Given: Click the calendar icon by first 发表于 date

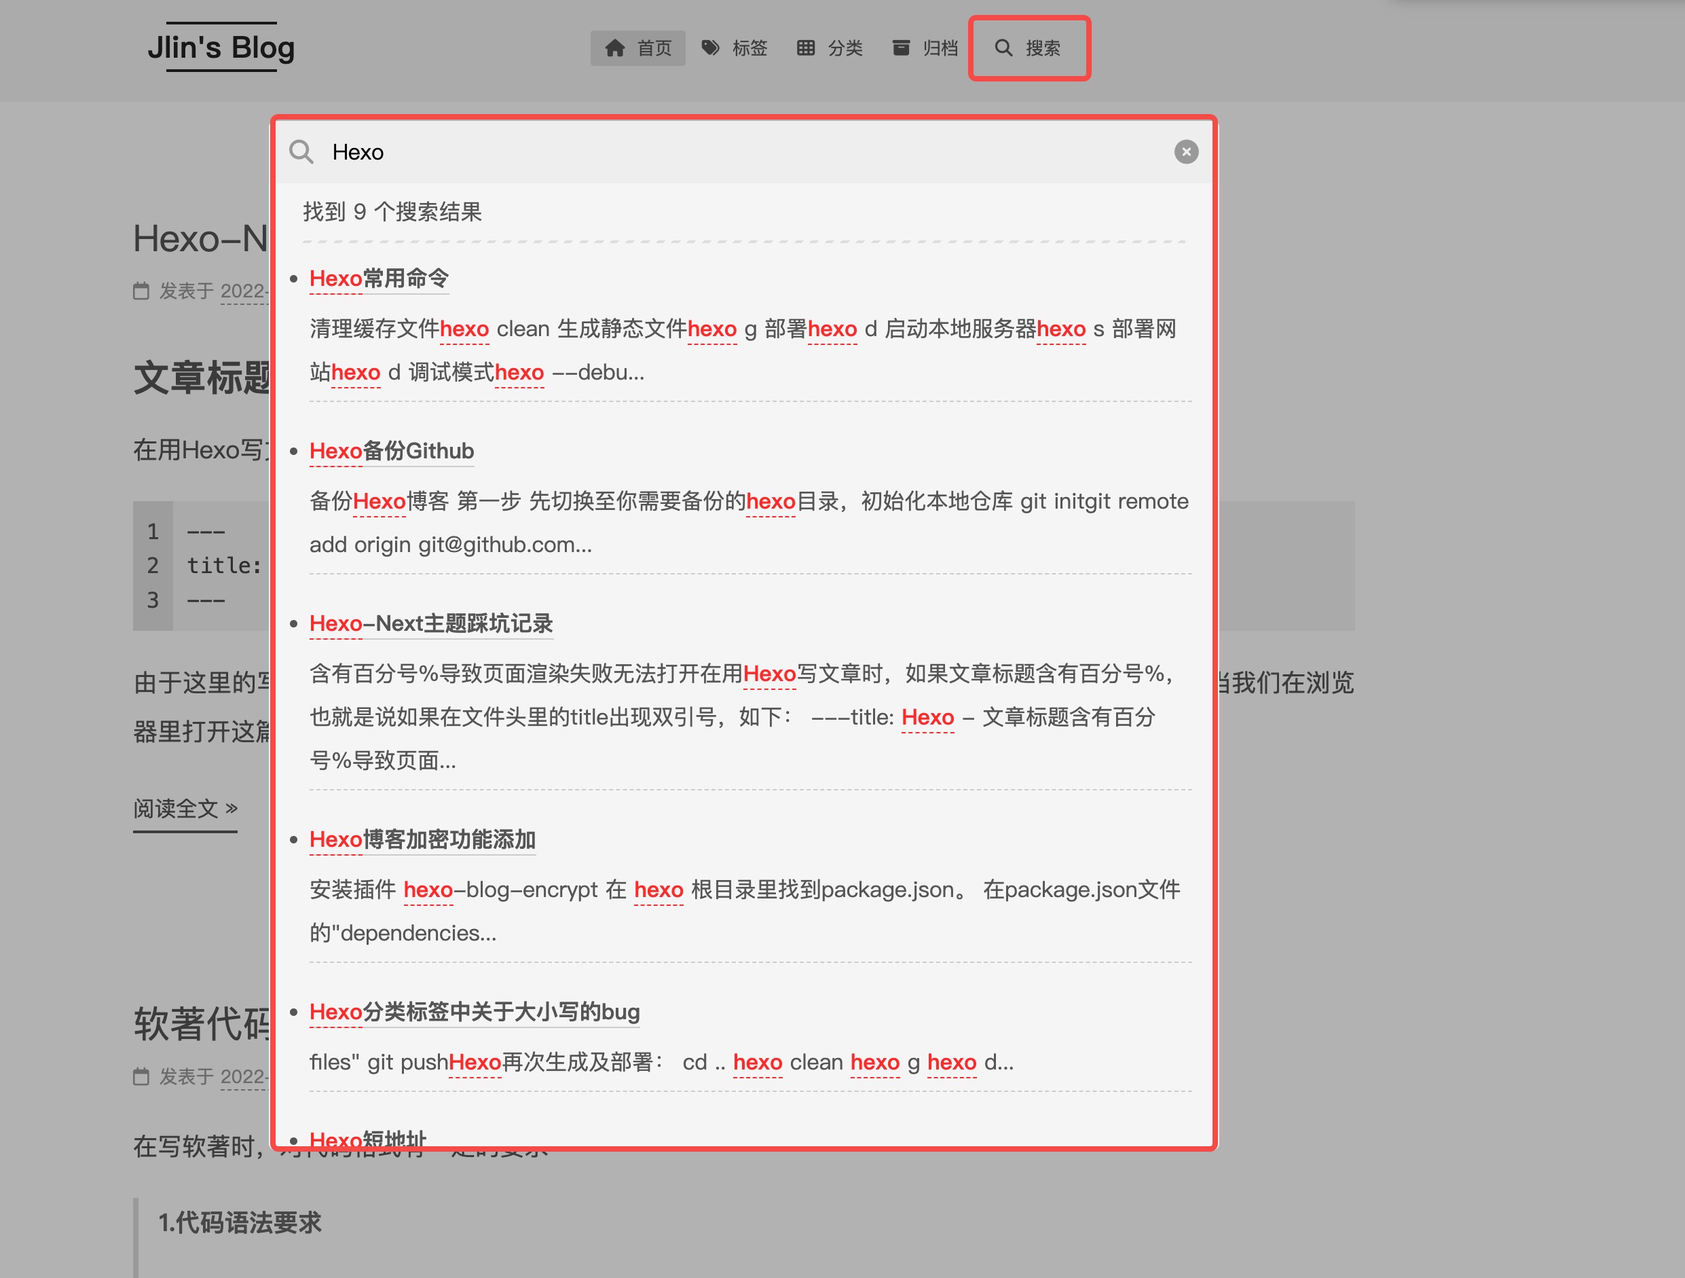Looking at the screenshot, I should (141, 291).
